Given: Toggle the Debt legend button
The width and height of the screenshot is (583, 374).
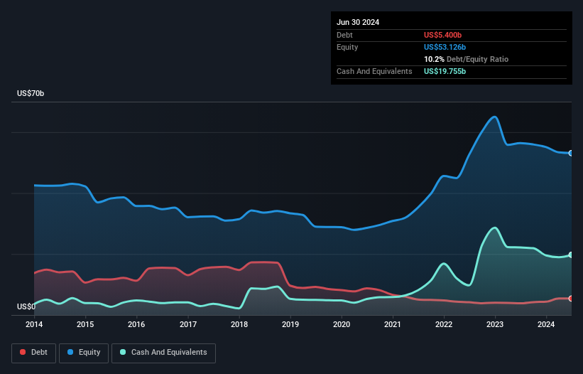Looking at the screenshot, I should click(34, 353).
